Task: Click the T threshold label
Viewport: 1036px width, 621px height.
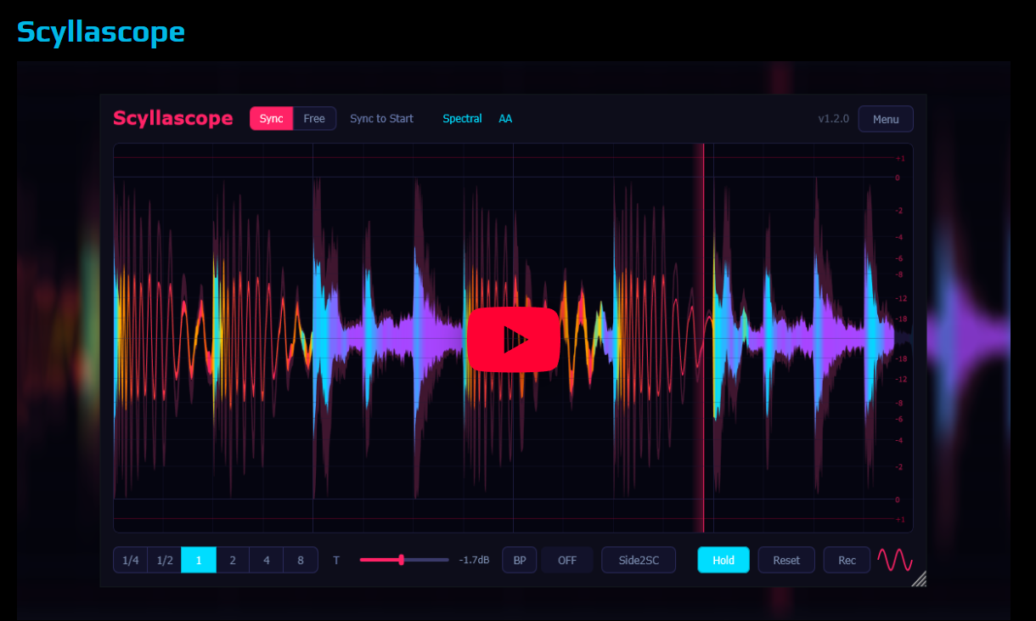Action: tap(336, 561)
